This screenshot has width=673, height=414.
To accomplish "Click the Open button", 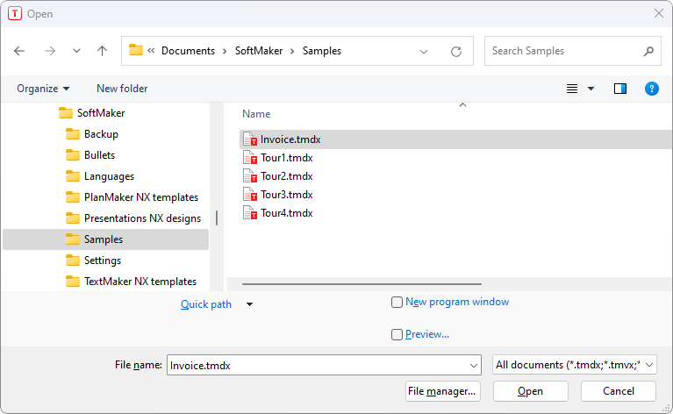I will point(531,391).
